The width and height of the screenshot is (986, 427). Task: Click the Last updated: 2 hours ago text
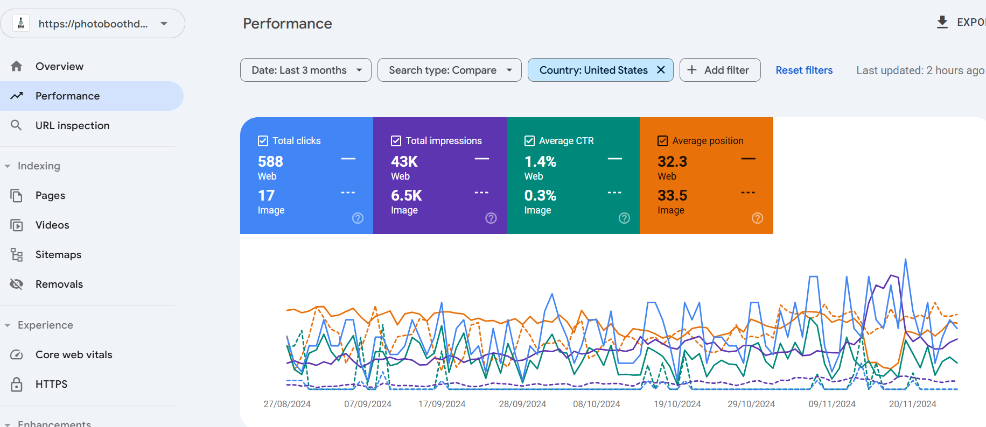[x=920, y=70]
